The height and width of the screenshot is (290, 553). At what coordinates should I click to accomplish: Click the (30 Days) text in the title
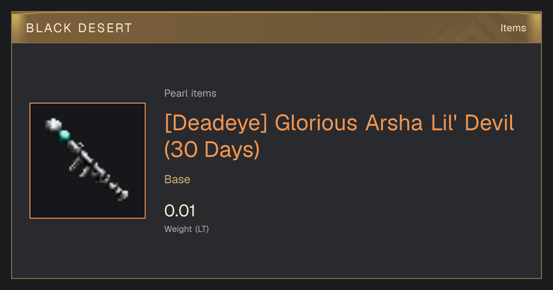pyautogui.click(x=212, y=150)
